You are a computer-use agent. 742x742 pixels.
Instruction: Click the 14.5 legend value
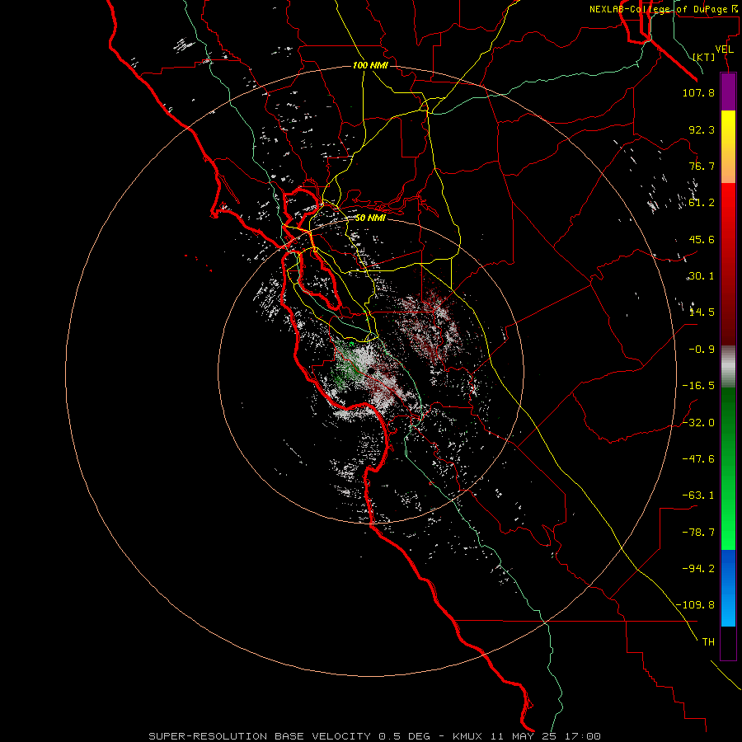click(x=702, y=312)
